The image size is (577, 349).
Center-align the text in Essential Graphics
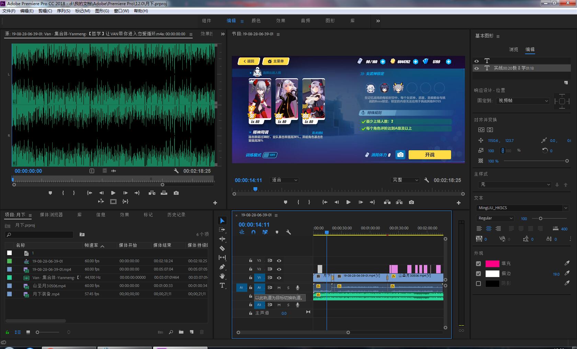[489, 229]
